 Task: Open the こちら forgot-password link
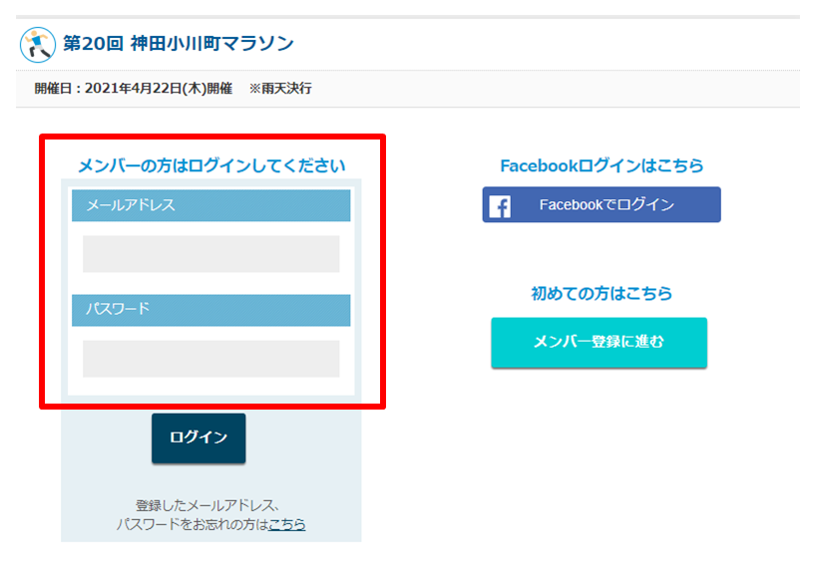tap(286, 524)
